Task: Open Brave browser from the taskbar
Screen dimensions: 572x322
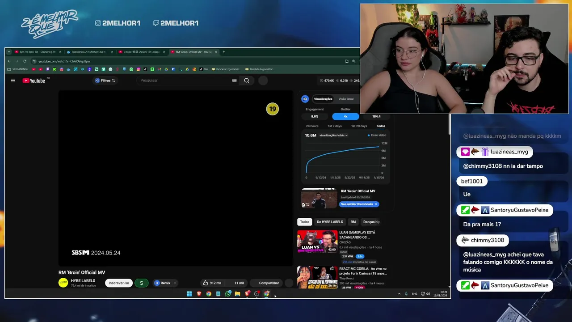Action: [199, 294]
